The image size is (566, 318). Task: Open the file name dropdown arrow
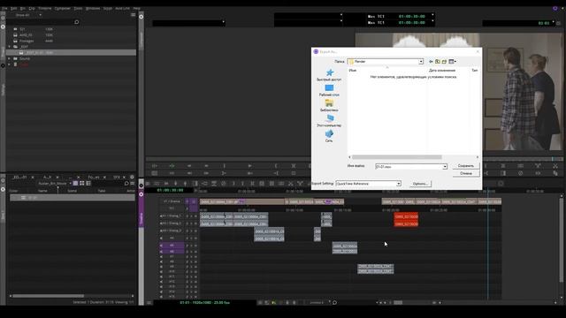445,167
